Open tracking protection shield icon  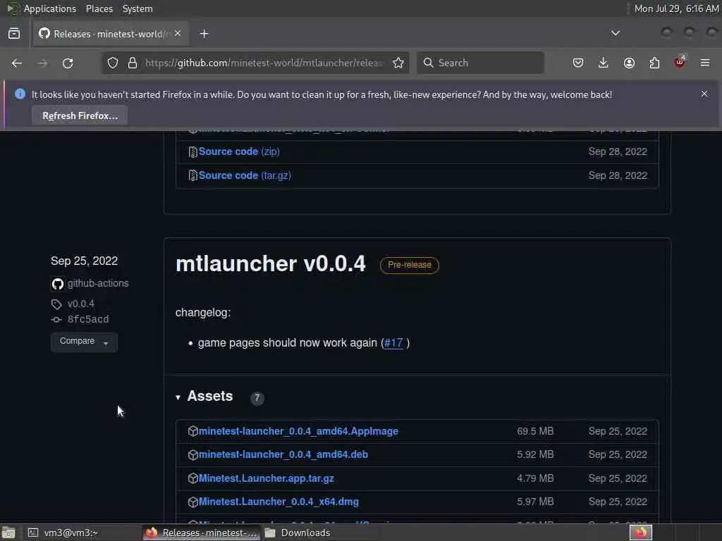tap(113, 63)
